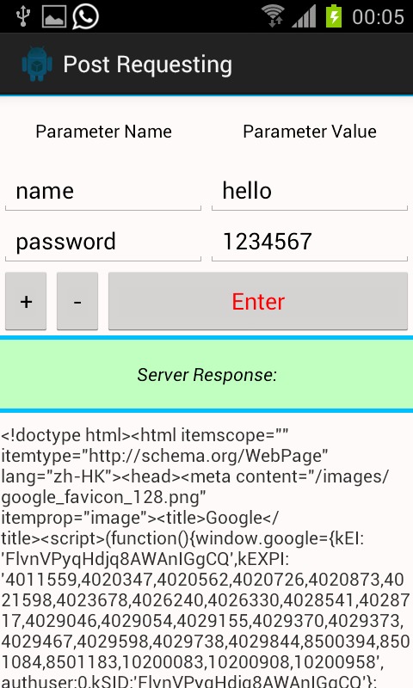Tap the Wi-Fi status icon
The image size is (413, 688).
click(273, 16)
